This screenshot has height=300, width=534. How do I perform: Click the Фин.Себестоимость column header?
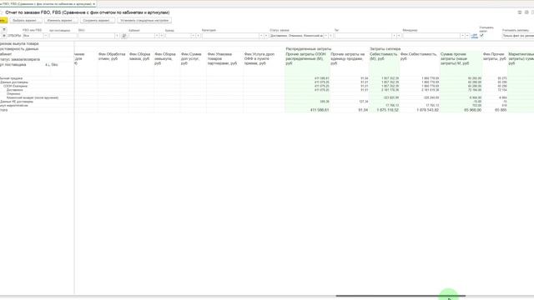(x=419, y=56)
